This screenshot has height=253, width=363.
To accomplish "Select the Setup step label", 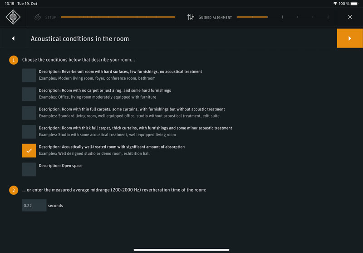I will (51, 17).
